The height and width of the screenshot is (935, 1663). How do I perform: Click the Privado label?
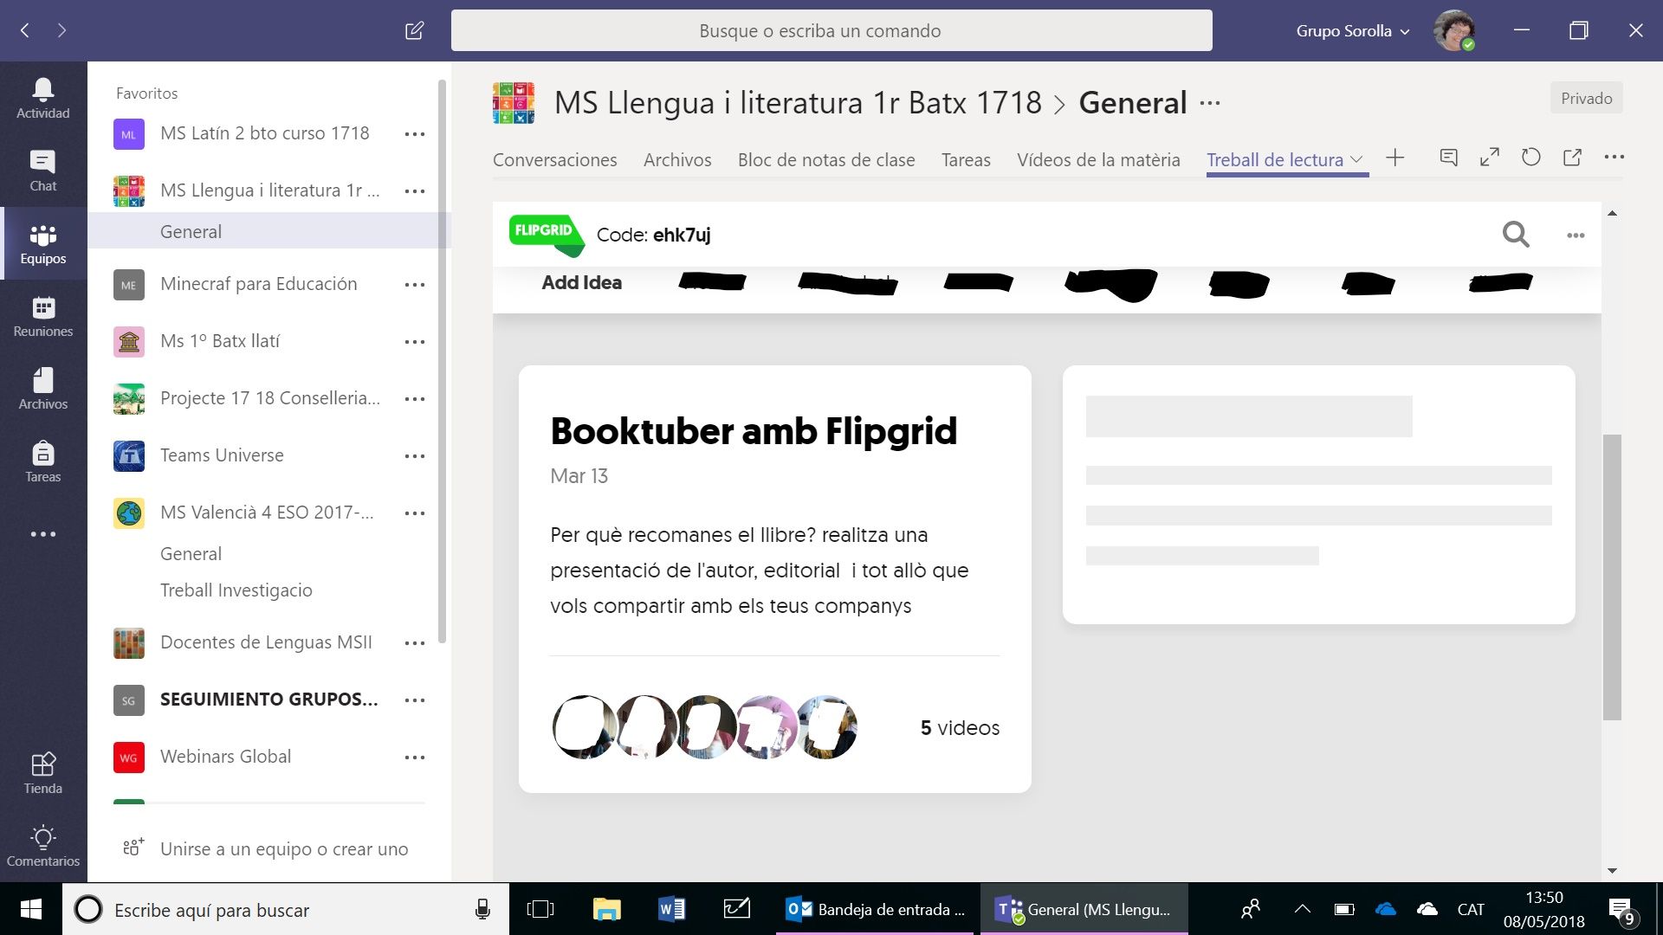point(1586,99)
